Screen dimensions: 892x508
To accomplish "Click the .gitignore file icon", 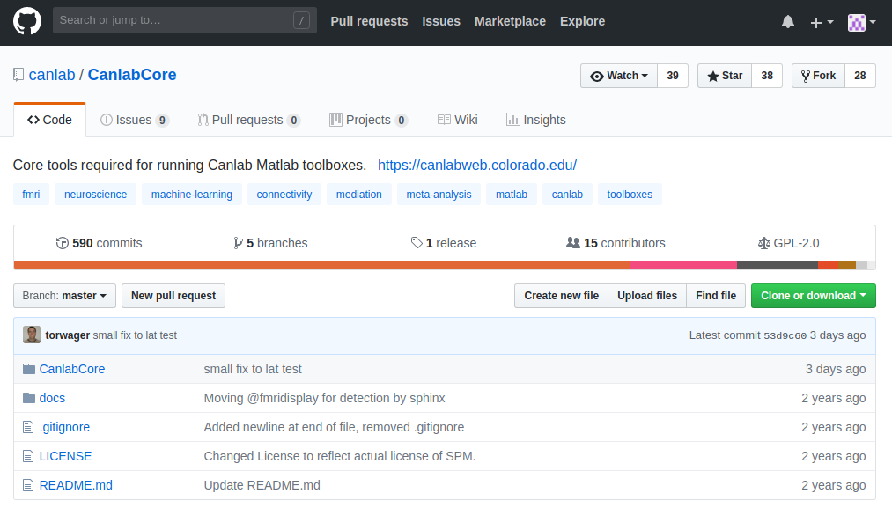I will point(28,427).
